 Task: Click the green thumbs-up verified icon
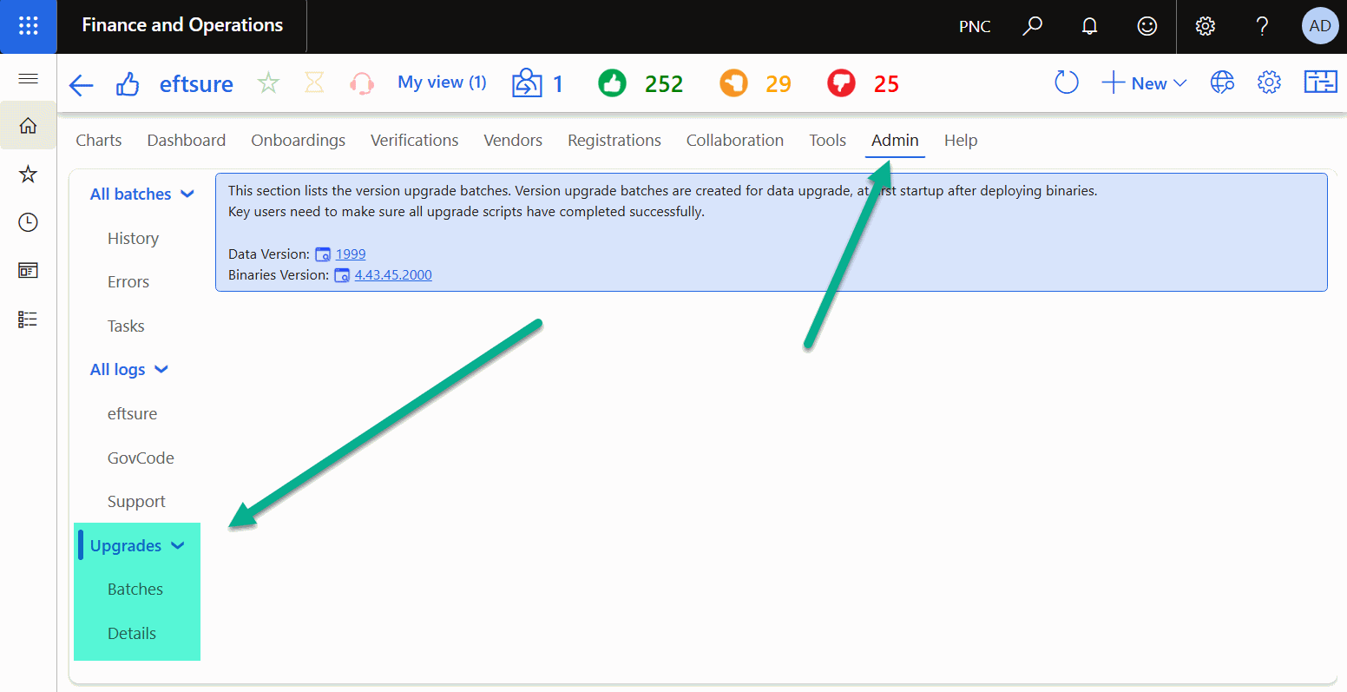[612, 83]
